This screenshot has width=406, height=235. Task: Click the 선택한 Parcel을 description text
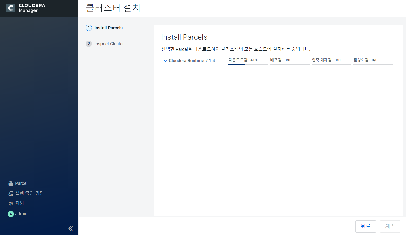tap(235, 49)
